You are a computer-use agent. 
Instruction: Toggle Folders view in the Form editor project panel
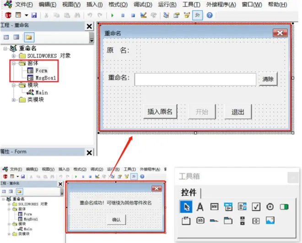coord(29,37)
